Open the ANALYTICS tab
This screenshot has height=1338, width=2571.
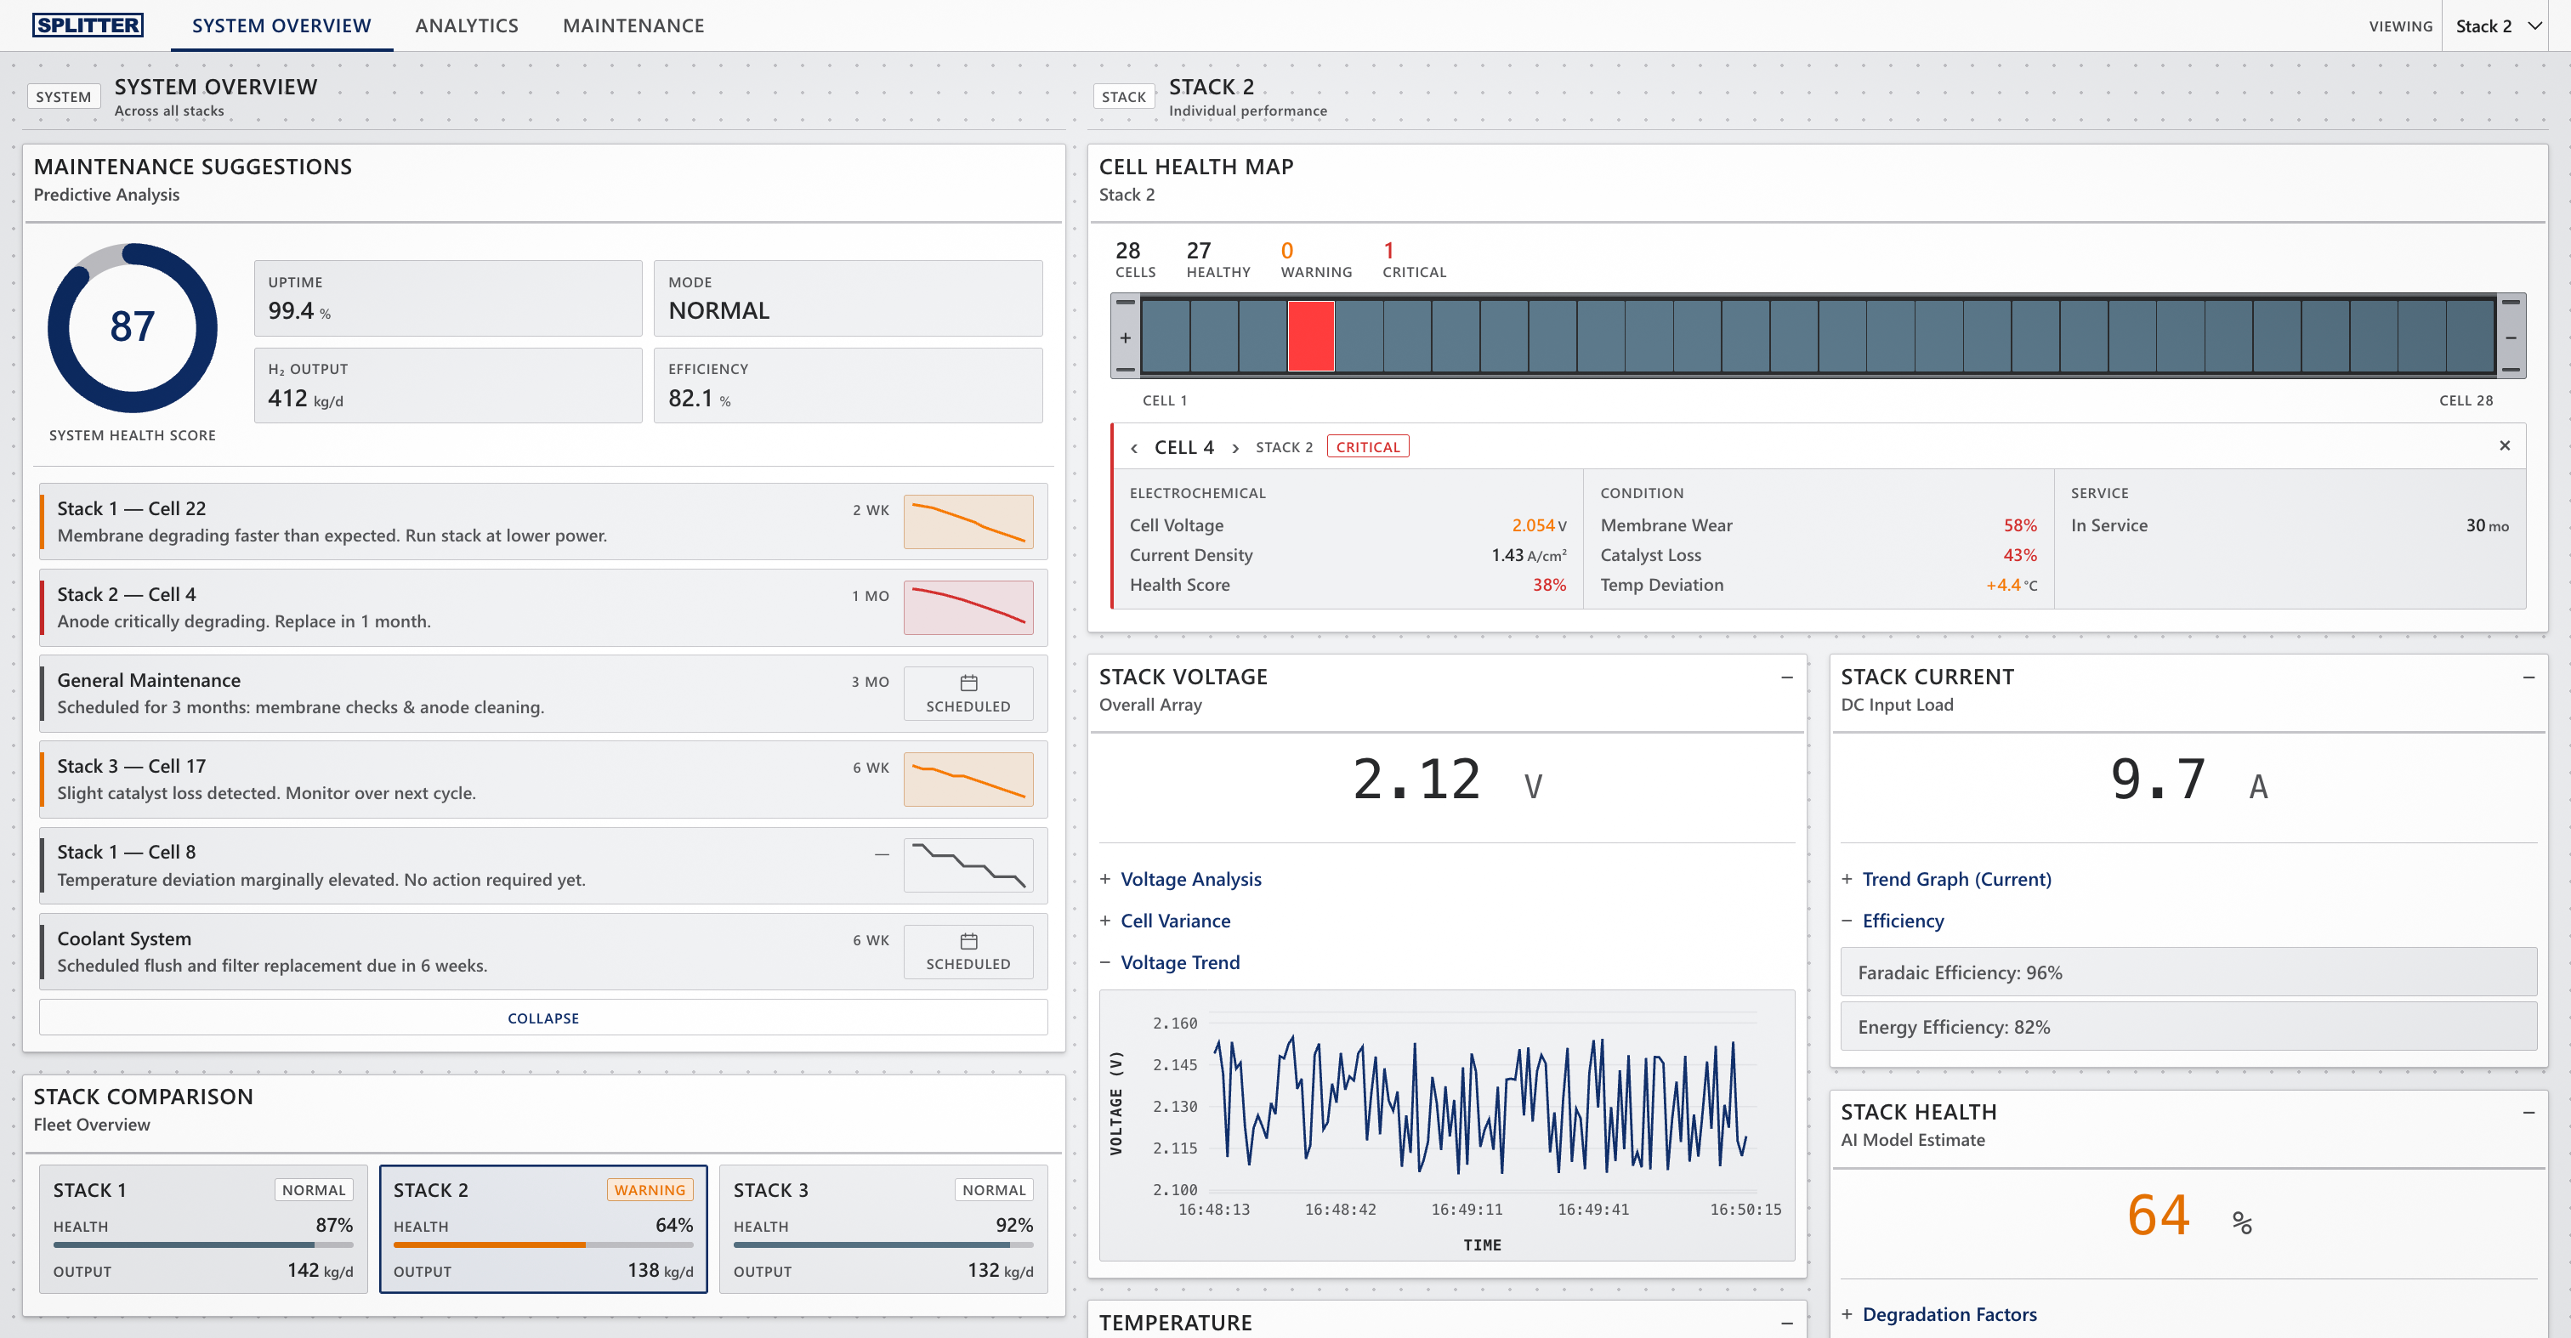pyautogui.click(x=466, y=26)
